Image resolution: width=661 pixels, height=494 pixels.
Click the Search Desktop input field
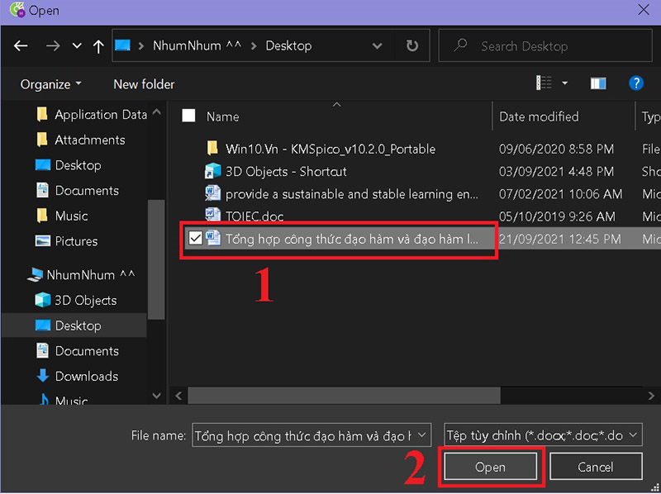(x=545, y=46)
